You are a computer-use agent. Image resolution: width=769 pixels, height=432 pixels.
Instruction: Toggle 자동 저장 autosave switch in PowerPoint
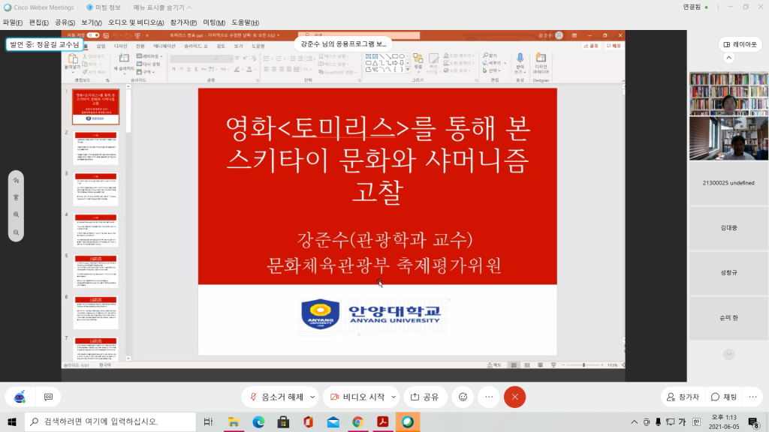point(93,35)
